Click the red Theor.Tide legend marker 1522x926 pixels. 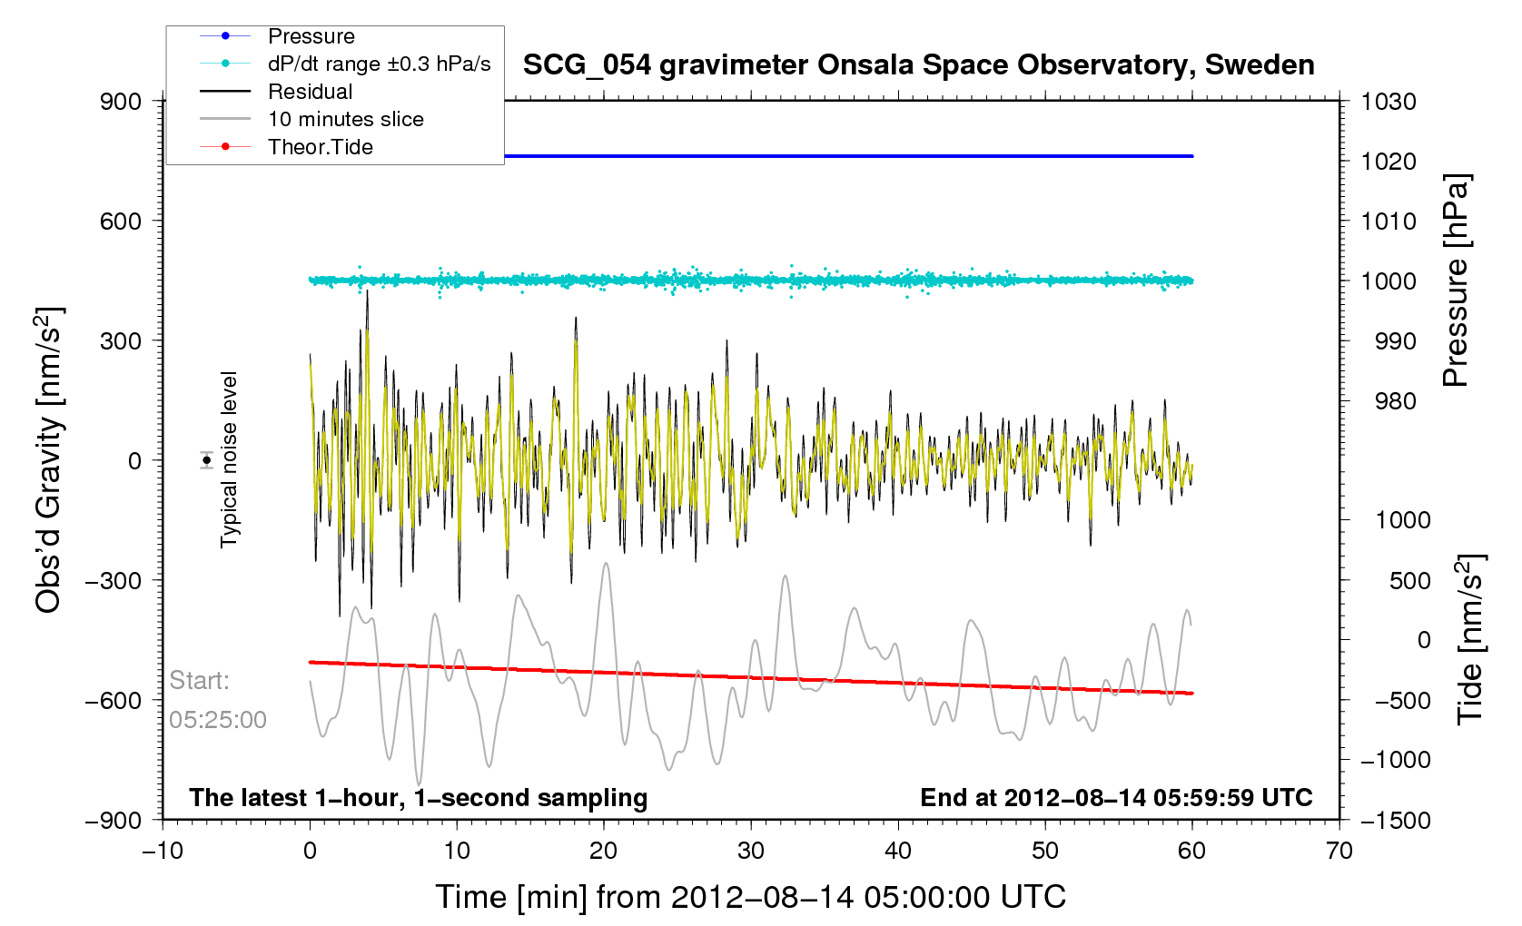[x=225, y=147]
